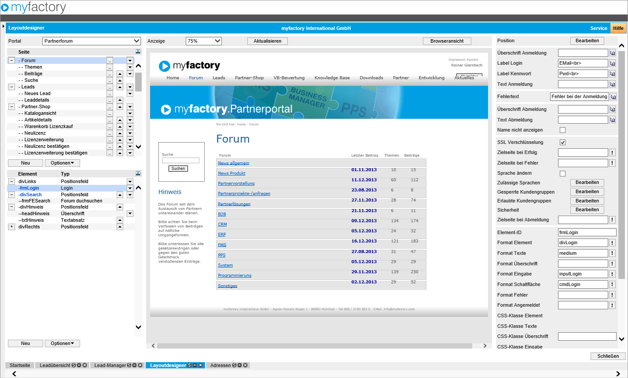
Task: Click the CRM forum link in preview
Action: tap(222, 224)
